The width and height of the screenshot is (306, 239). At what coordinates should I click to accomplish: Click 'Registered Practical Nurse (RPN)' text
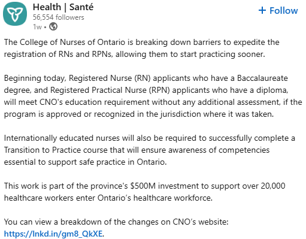pos(110,90)
